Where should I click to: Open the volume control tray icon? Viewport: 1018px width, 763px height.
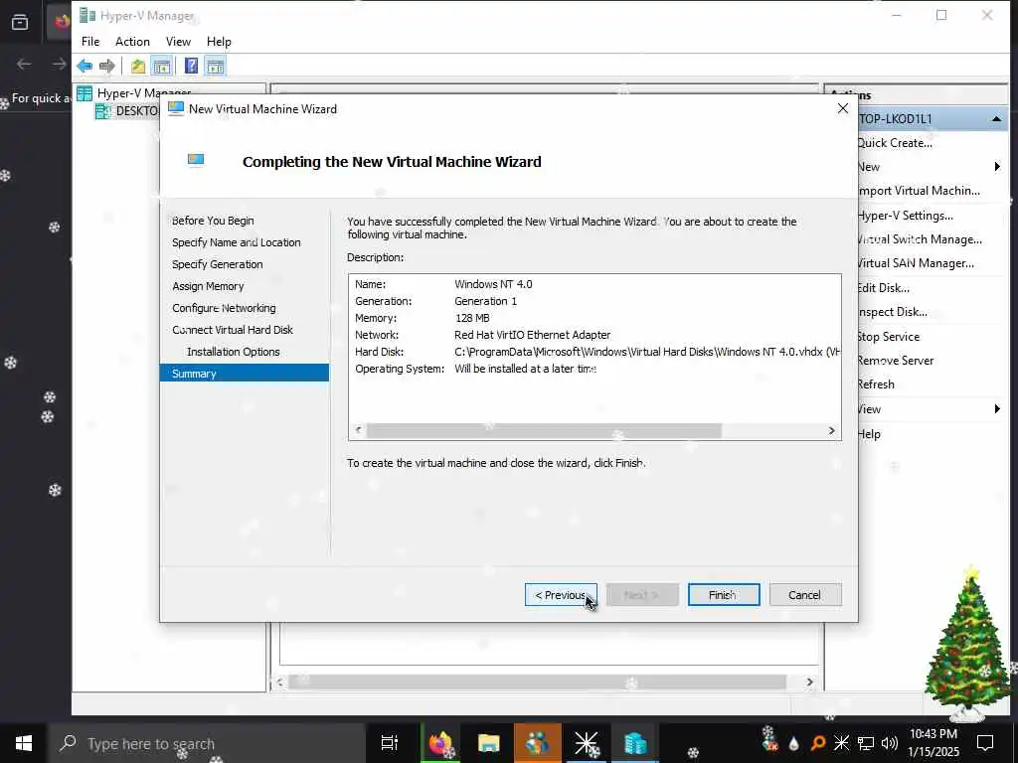coord(890,743)
